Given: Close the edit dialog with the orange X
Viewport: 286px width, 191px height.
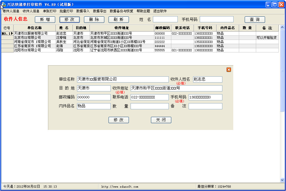Looking at the screenshot, I should [x=229, y=70].
